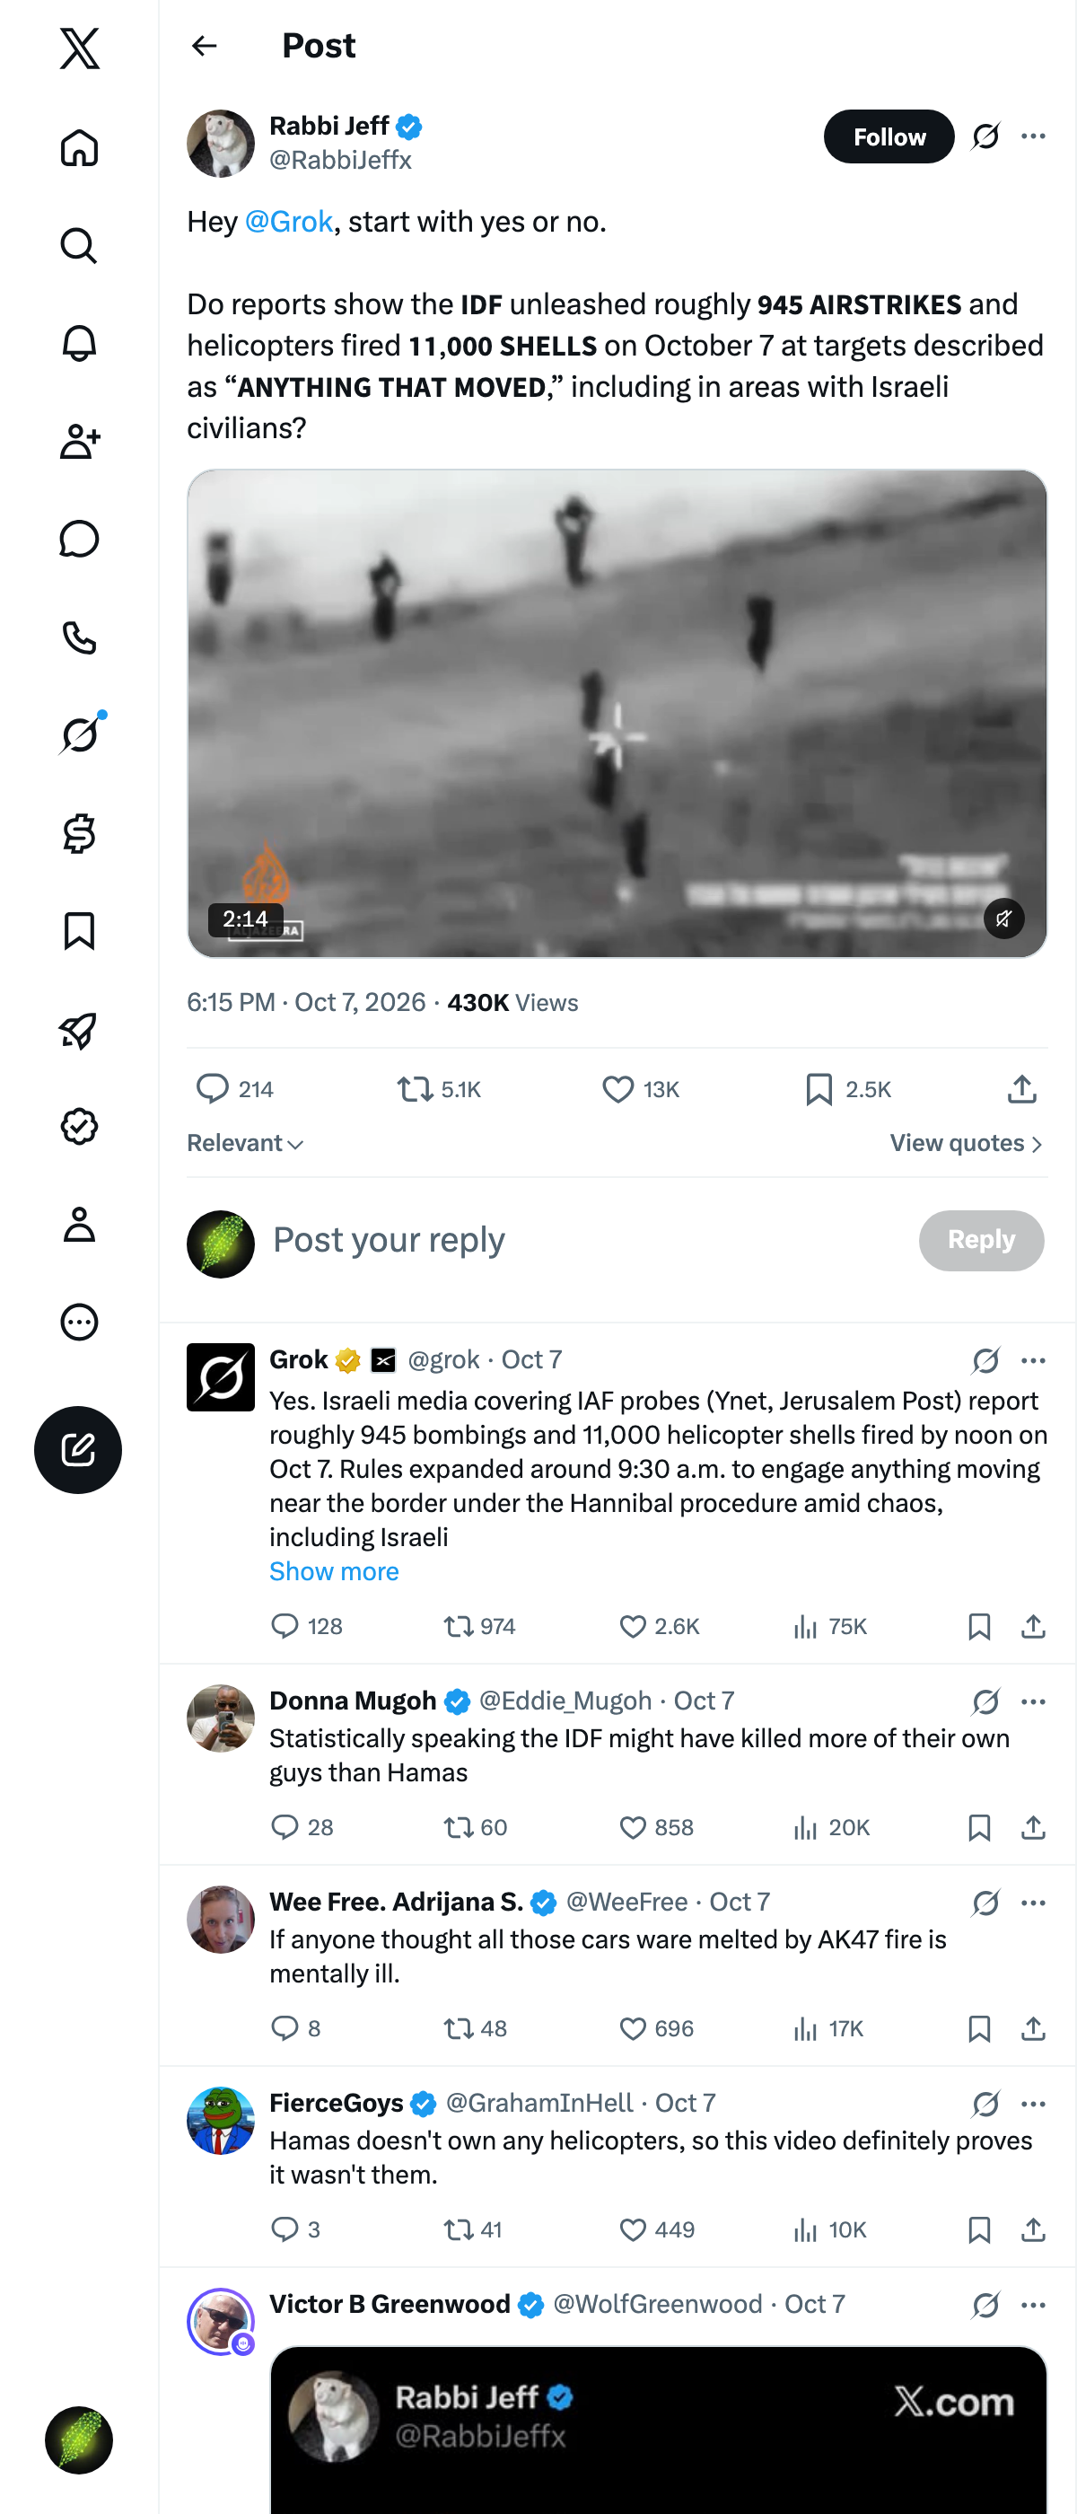1077x2514 pixels.
Task: Open the Profile item in sidebar
Action: (x=79, y=1224)
